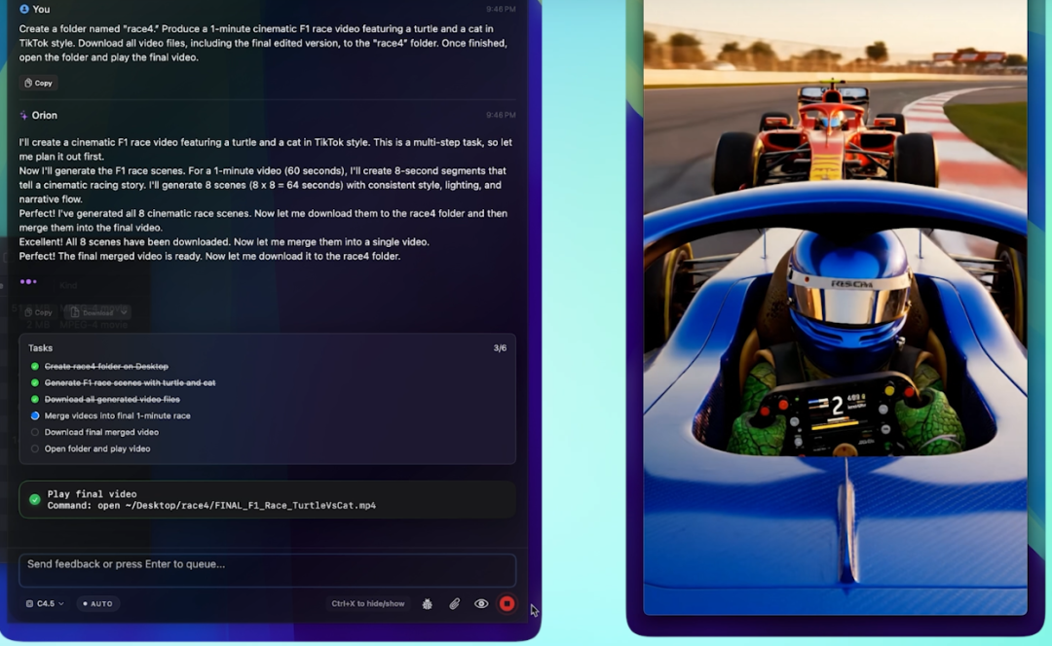Click the message feedback input field
1052x646 pixels.
pyautogui.click(x=267, y=570)
